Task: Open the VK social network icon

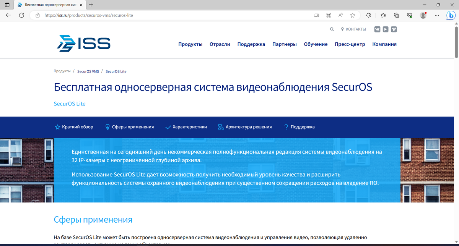Action: 378,29
